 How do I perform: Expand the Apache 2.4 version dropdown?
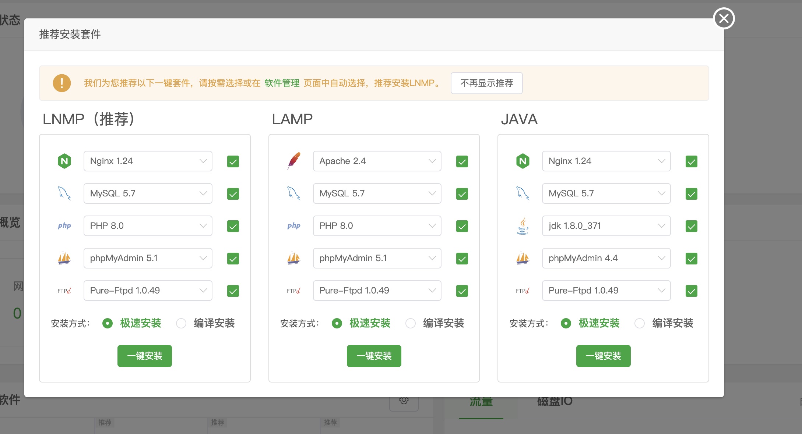[432, 161]
